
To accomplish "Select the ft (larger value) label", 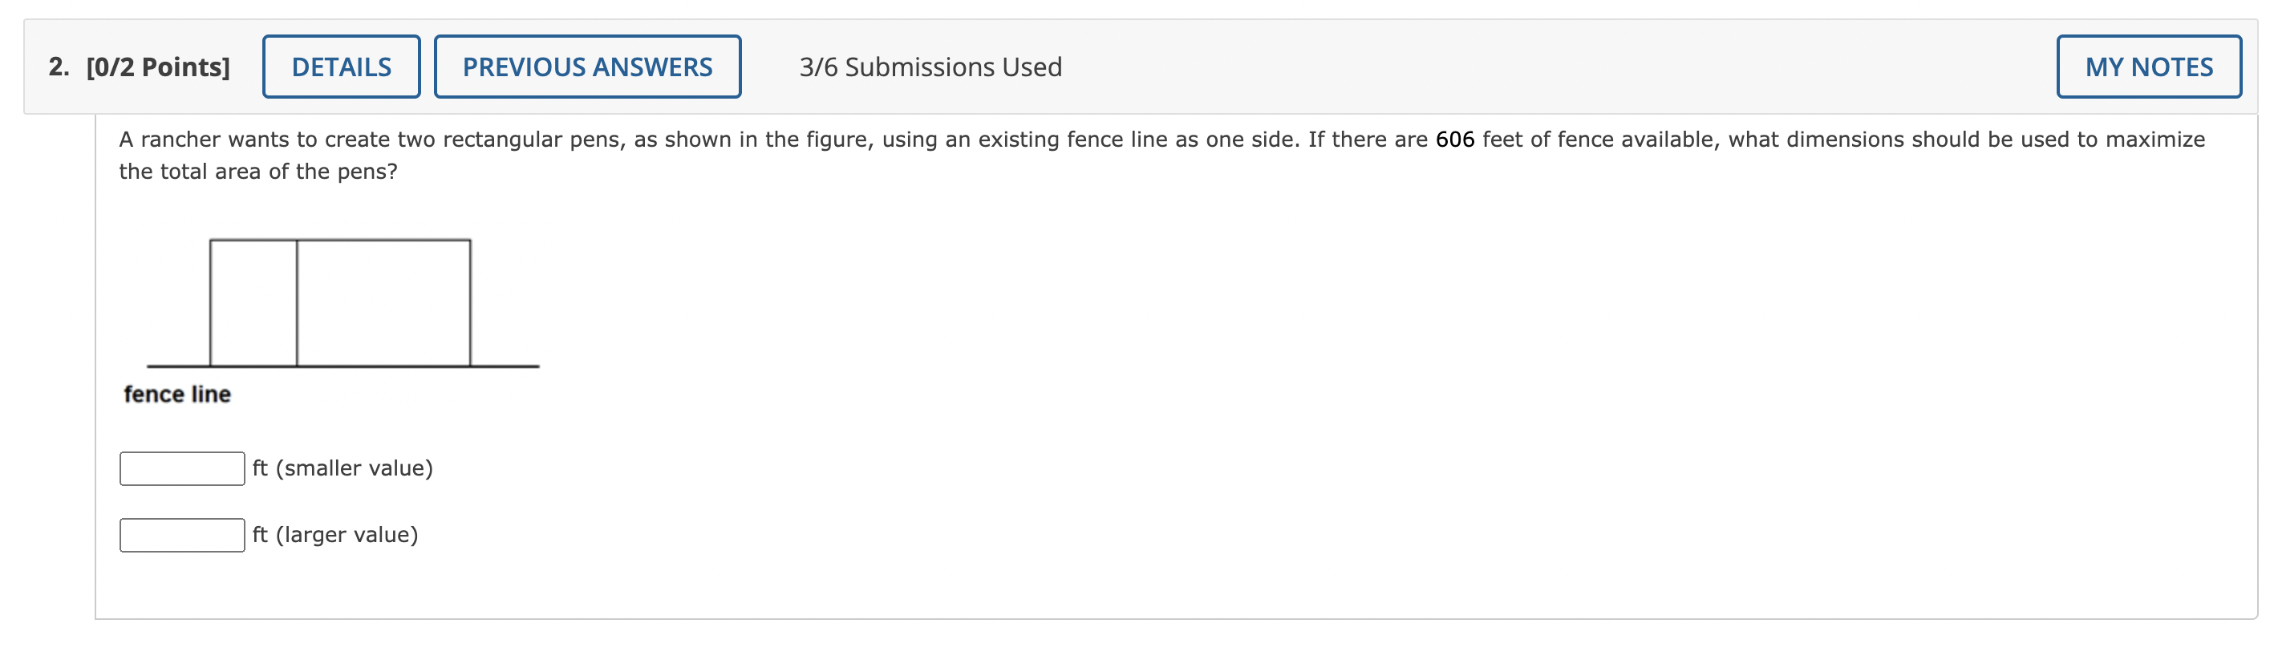I will (334, 532).
